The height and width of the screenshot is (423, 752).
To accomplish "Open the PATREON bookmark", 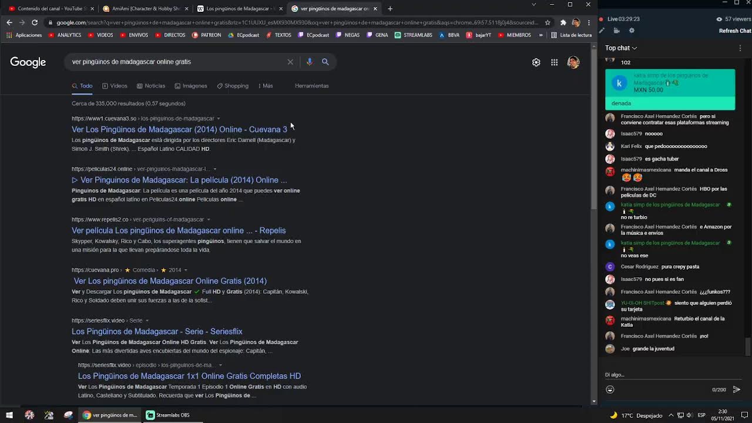I will tap(206, 35).
